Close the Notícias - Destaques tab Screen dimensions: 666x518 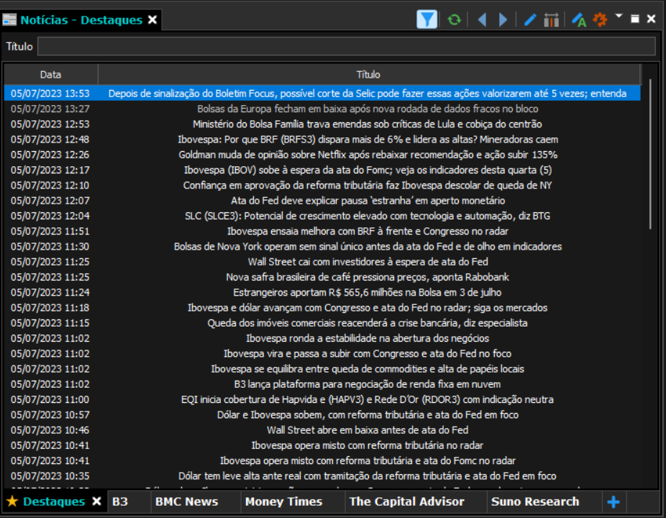point(152,19)
